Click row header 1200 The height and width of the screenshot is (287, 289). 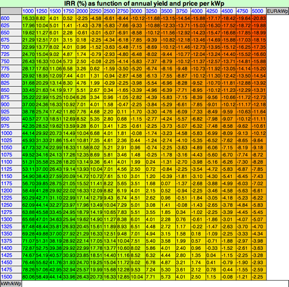point(11,190)
